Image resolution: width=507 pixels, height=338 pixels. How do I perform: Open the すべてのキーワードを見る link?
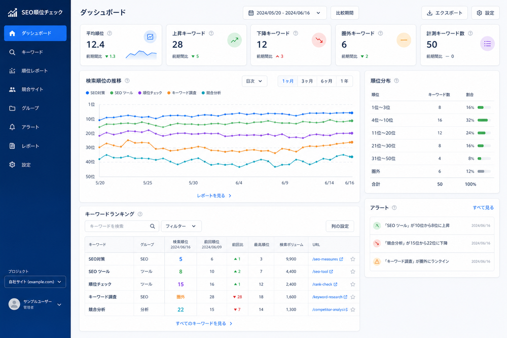tap(204, 323)
